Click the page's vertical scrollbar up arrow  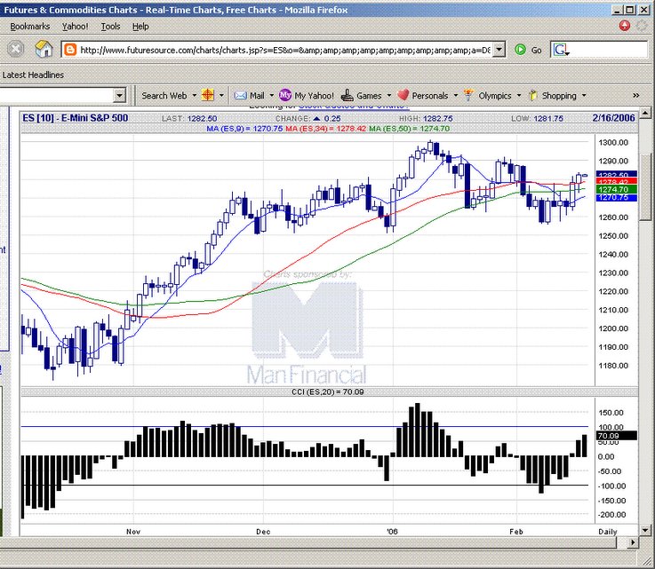[645, 113]
